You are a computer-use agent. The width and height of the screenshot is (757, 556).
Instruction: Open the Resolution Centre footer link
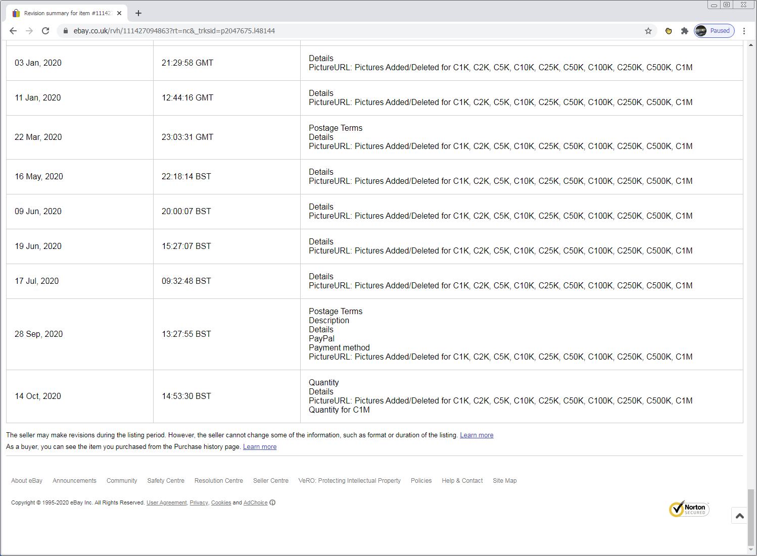218,481
